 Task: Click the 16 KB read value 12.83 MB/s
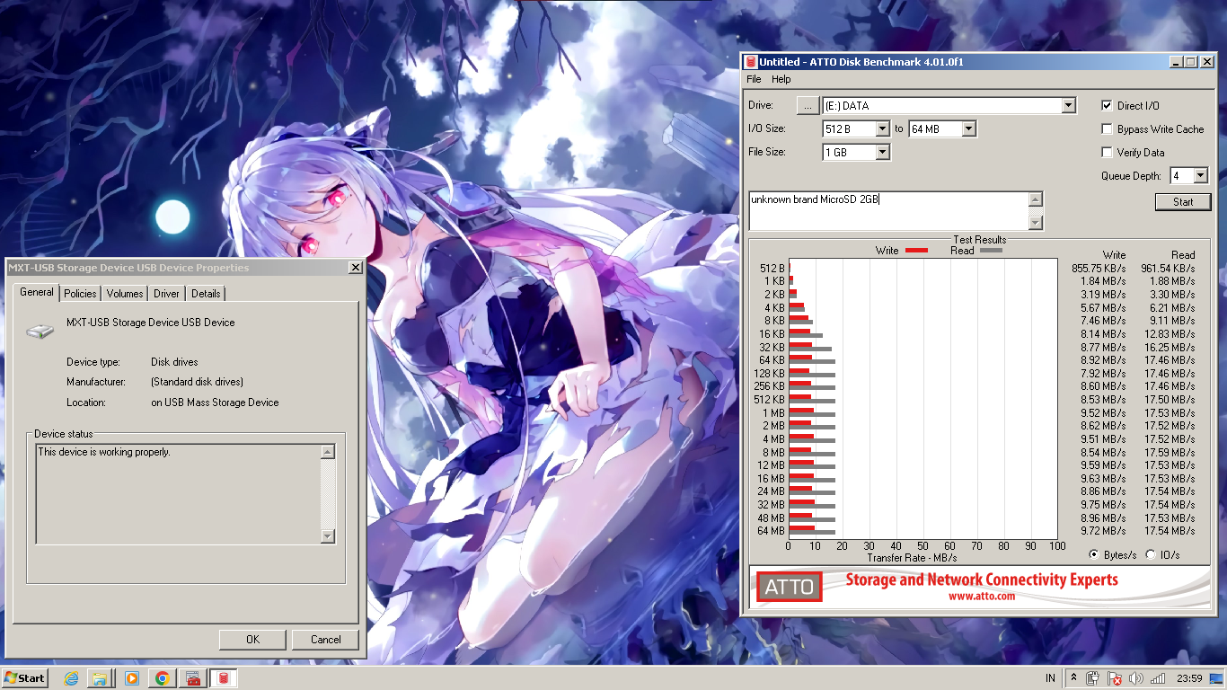[1170, 333]
